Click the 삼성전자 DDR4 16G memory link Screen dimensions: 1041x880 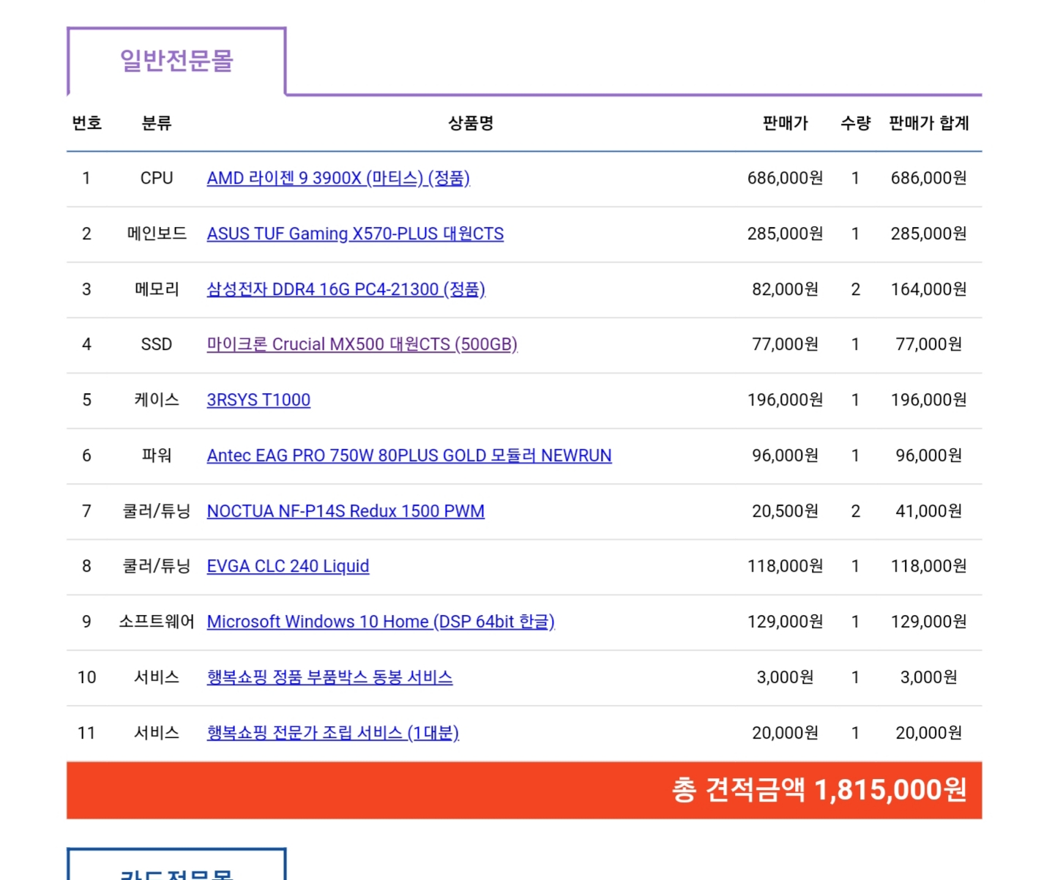(346, 289)
